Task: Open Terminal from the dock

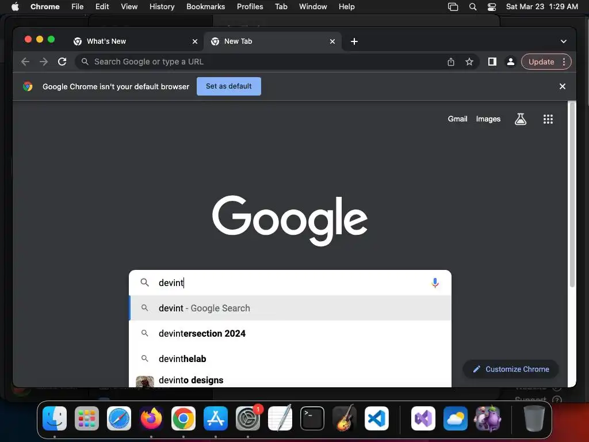Action: [312, 418]
